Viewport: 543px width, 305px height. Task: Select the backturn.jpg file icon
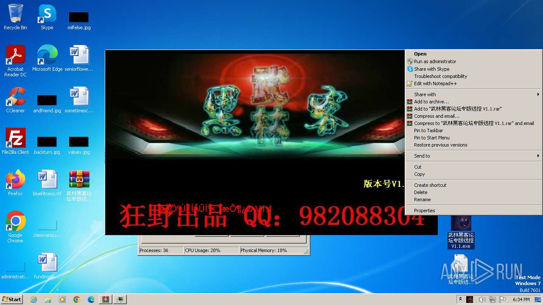click(x=47, y=145)
